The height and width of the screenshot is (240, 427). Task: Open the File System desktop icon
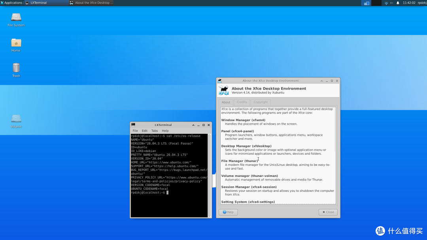(x=16, y=20)
